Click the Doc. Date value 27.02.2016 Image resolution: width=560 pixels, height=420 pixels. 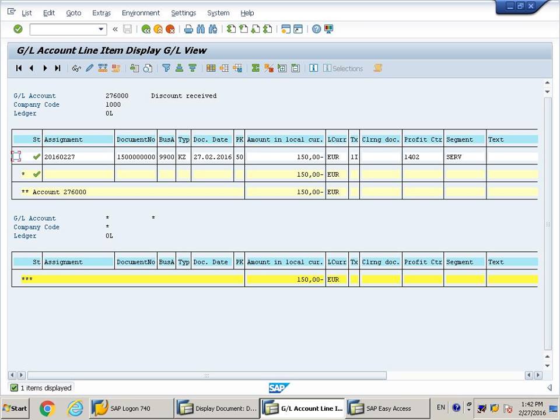[212, 157]
